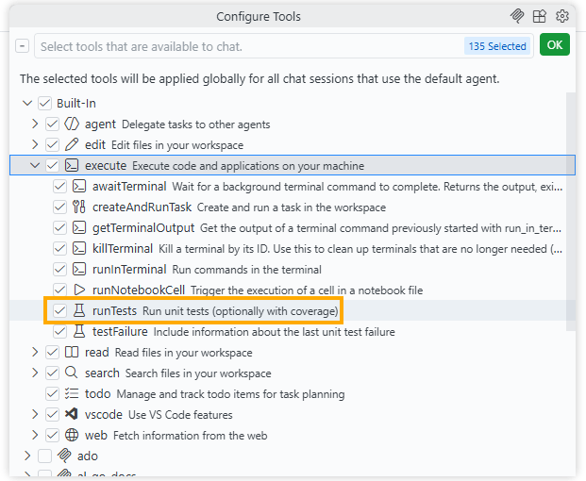Screen dimensions: 586x481
Task: Click the VS Code logo icon beside vscode
Action: (72, 414)
